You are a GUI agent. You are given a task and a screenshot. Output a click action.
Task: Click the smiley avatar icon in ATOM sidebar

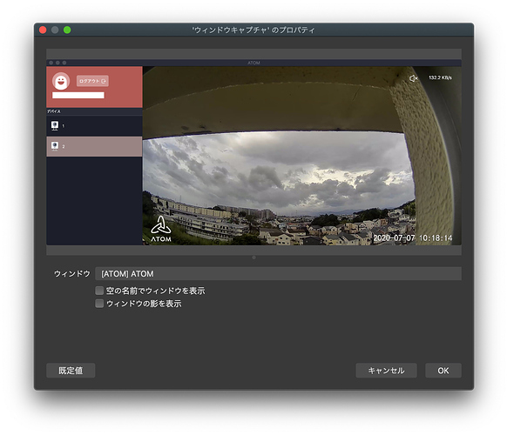[61, 81]
